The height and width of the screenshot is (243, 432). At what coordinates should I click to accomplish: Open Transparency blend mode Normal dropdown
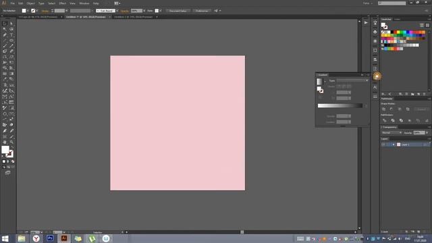click(391, 133)
